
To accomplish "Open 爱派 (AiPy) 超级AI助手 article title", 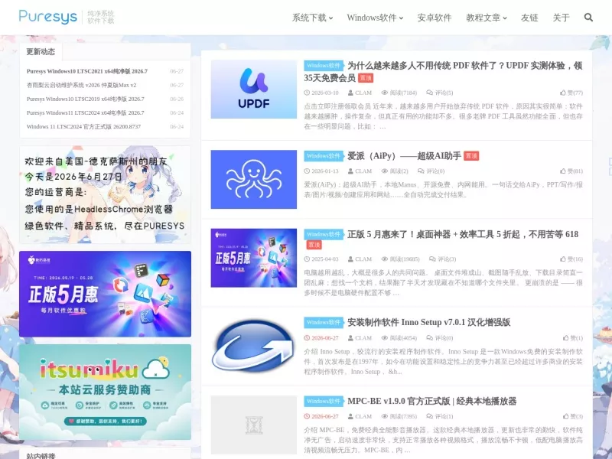I will coord(404,156).
